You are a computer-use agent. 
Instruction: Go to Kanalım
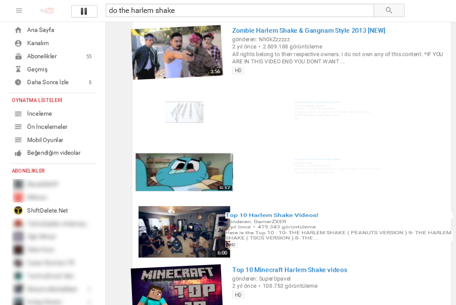[38, 43]
